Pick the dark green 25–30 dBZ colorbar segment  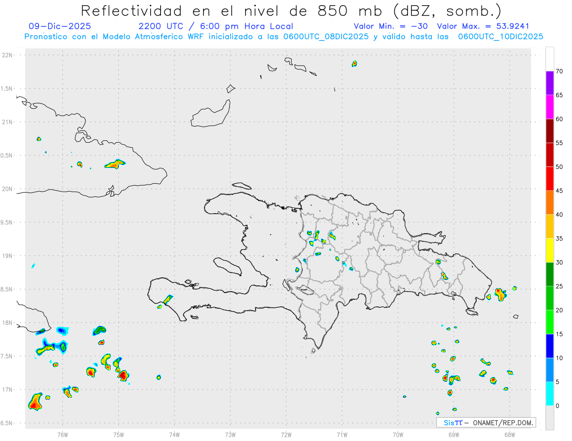(550, 274)
